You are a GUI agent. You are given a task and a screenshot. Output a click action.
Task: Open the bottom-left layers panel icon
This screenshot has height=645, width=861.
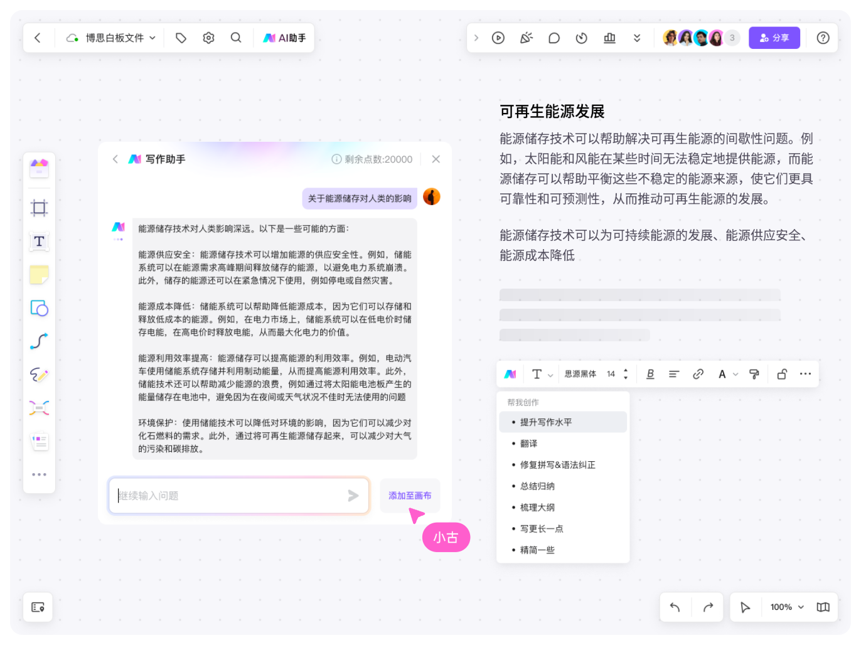coord(38,607)
